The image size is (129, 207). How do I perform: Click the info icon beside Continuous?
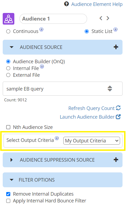click(x=41, y=29)
